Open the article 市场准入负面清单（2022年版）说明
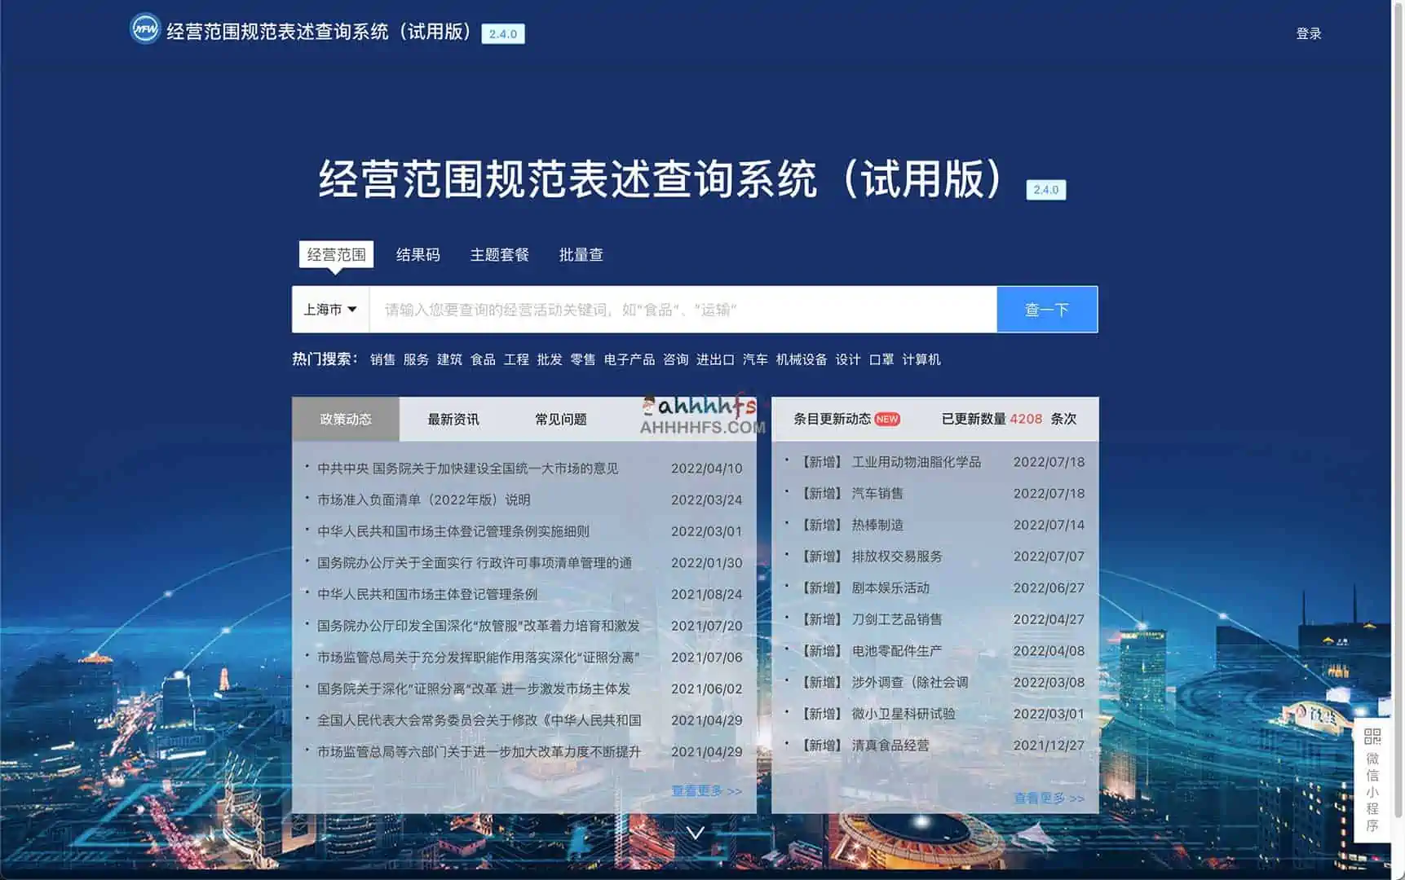Image resolution: width=1405 pixels, height=880 pixels. (x=423, y=499)
